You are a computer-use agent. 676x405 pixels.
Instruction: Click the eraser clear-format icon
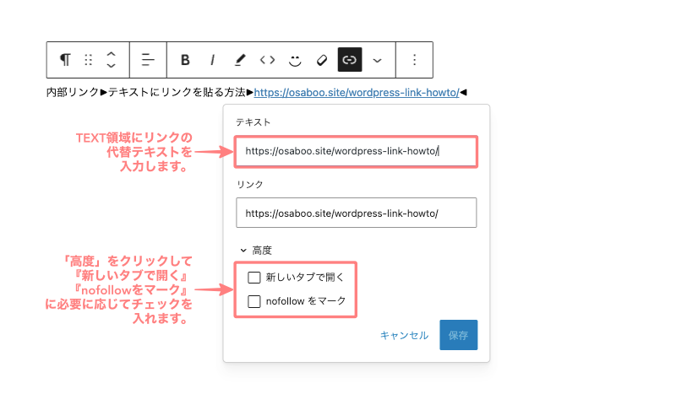[x=322, y=60]
